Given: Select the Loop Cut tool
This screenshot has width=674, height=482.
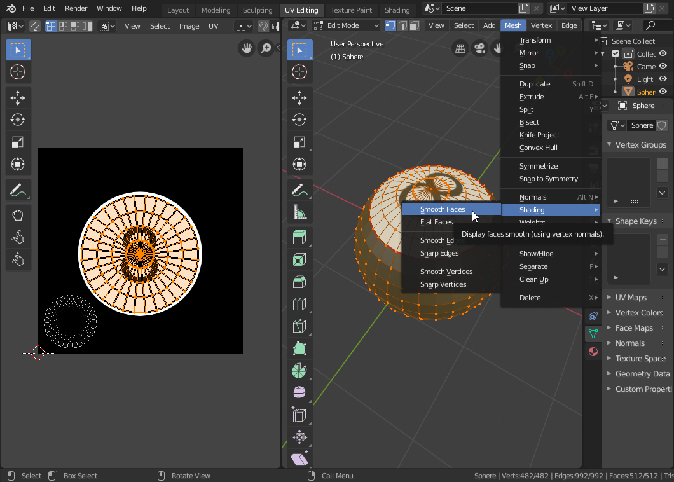Looking at the screenshot, I should tap(299, 304).
